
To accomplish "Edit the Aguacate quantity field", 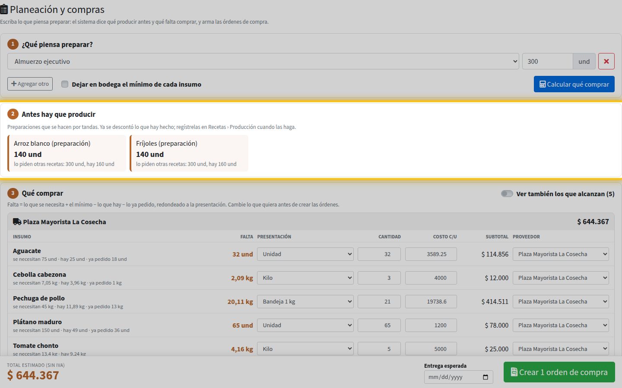I will click(x=379, y=254).
